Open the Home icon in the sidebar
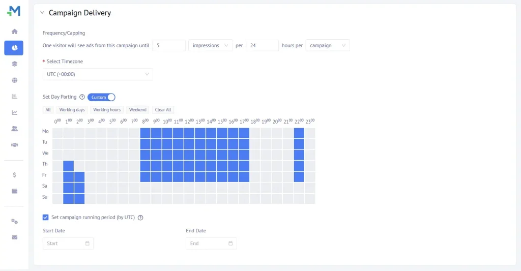521x271 pixels. pyautogui.click(x=14, y=32)
